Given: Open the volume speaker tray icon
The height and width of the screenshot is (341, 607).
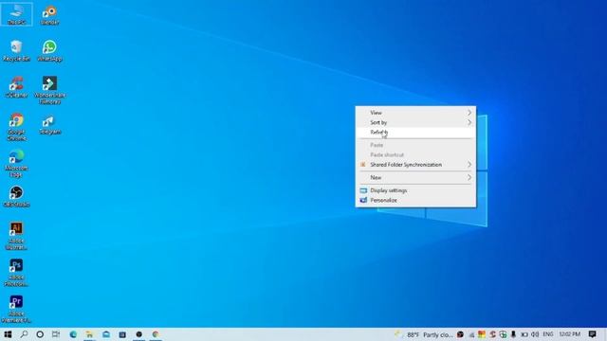Looking at the screenshot, I should pos(535,334).
